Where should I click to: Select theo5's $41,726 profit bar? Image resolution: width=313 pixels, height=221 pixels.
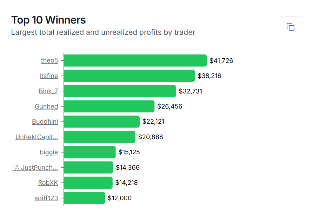click(x=135, y=60)
